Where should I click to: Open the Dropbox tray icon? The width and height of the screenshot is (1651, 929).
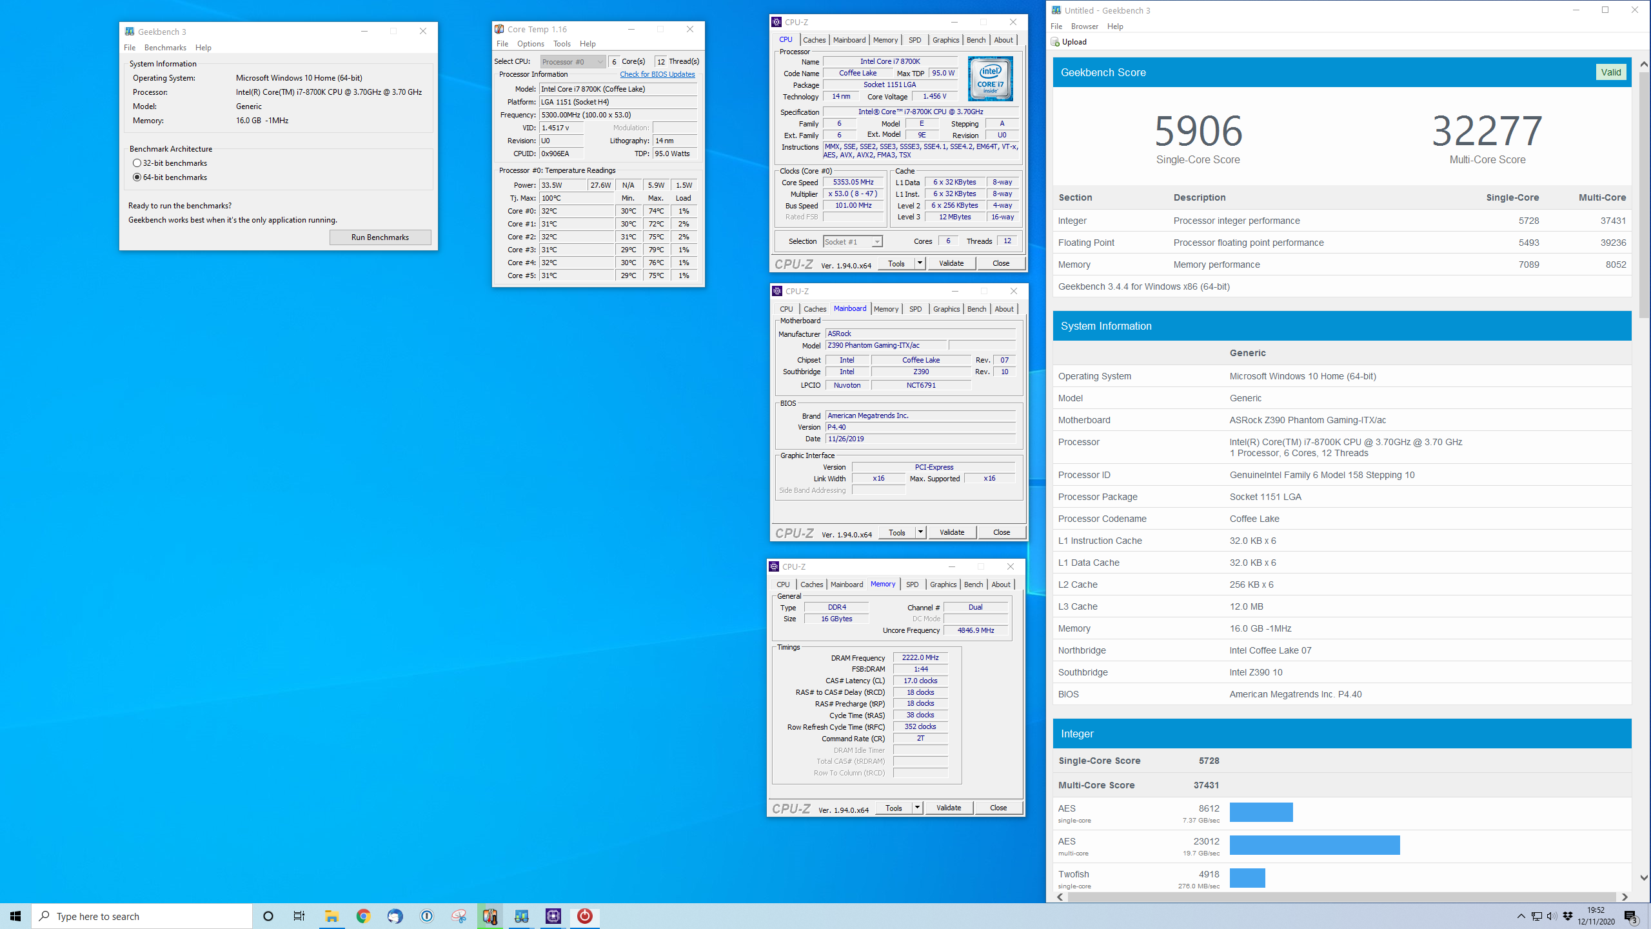[x=1568, y=916]
